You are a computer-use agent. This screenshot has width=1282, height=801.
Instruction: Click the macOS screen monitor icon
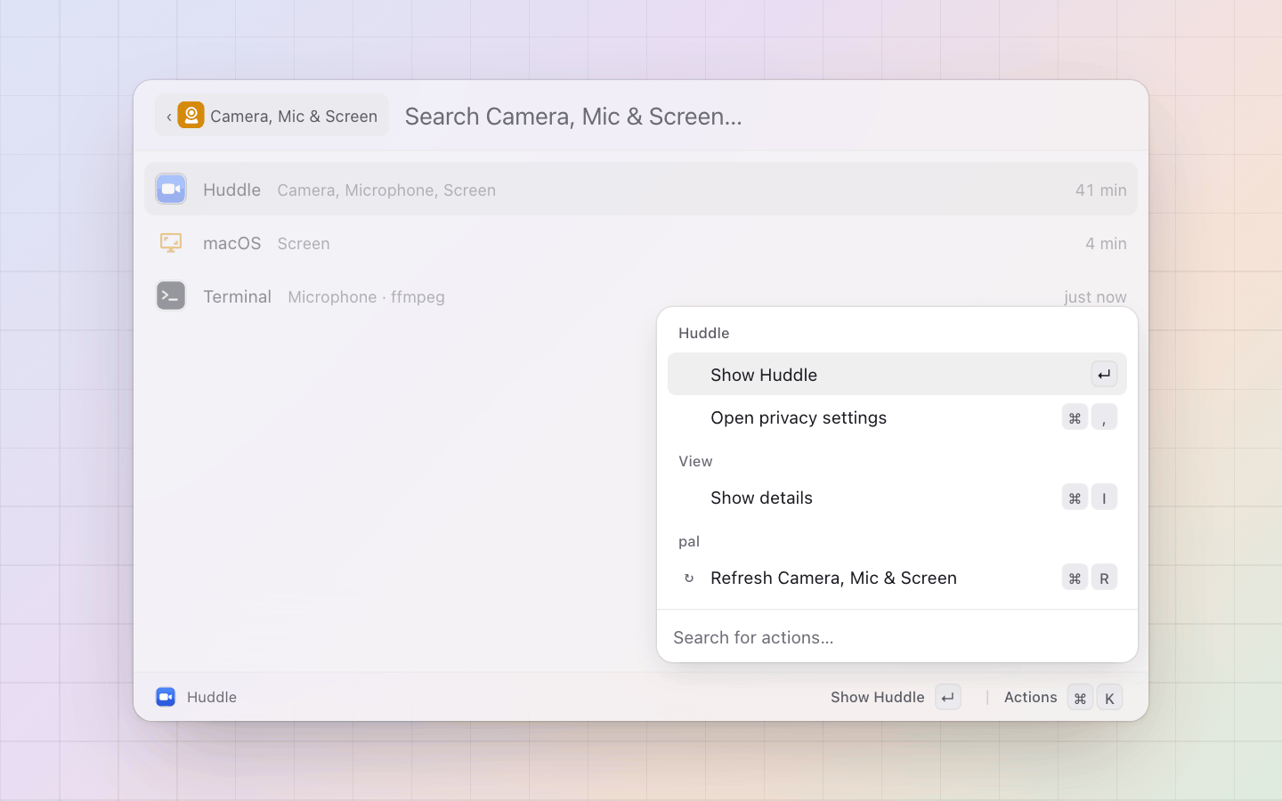pyautogui.click(x=171, y=242)
